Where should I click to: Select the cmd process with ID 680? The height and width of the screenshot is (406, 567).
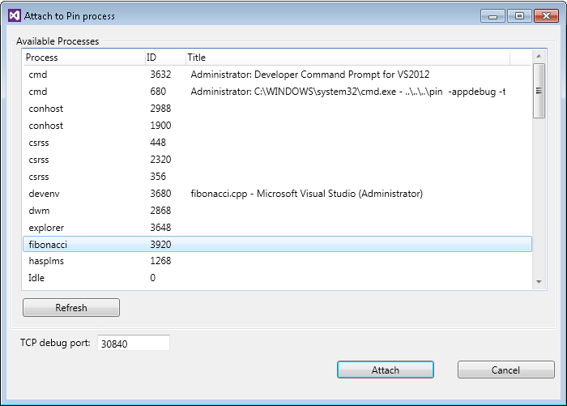pos(277,92)
